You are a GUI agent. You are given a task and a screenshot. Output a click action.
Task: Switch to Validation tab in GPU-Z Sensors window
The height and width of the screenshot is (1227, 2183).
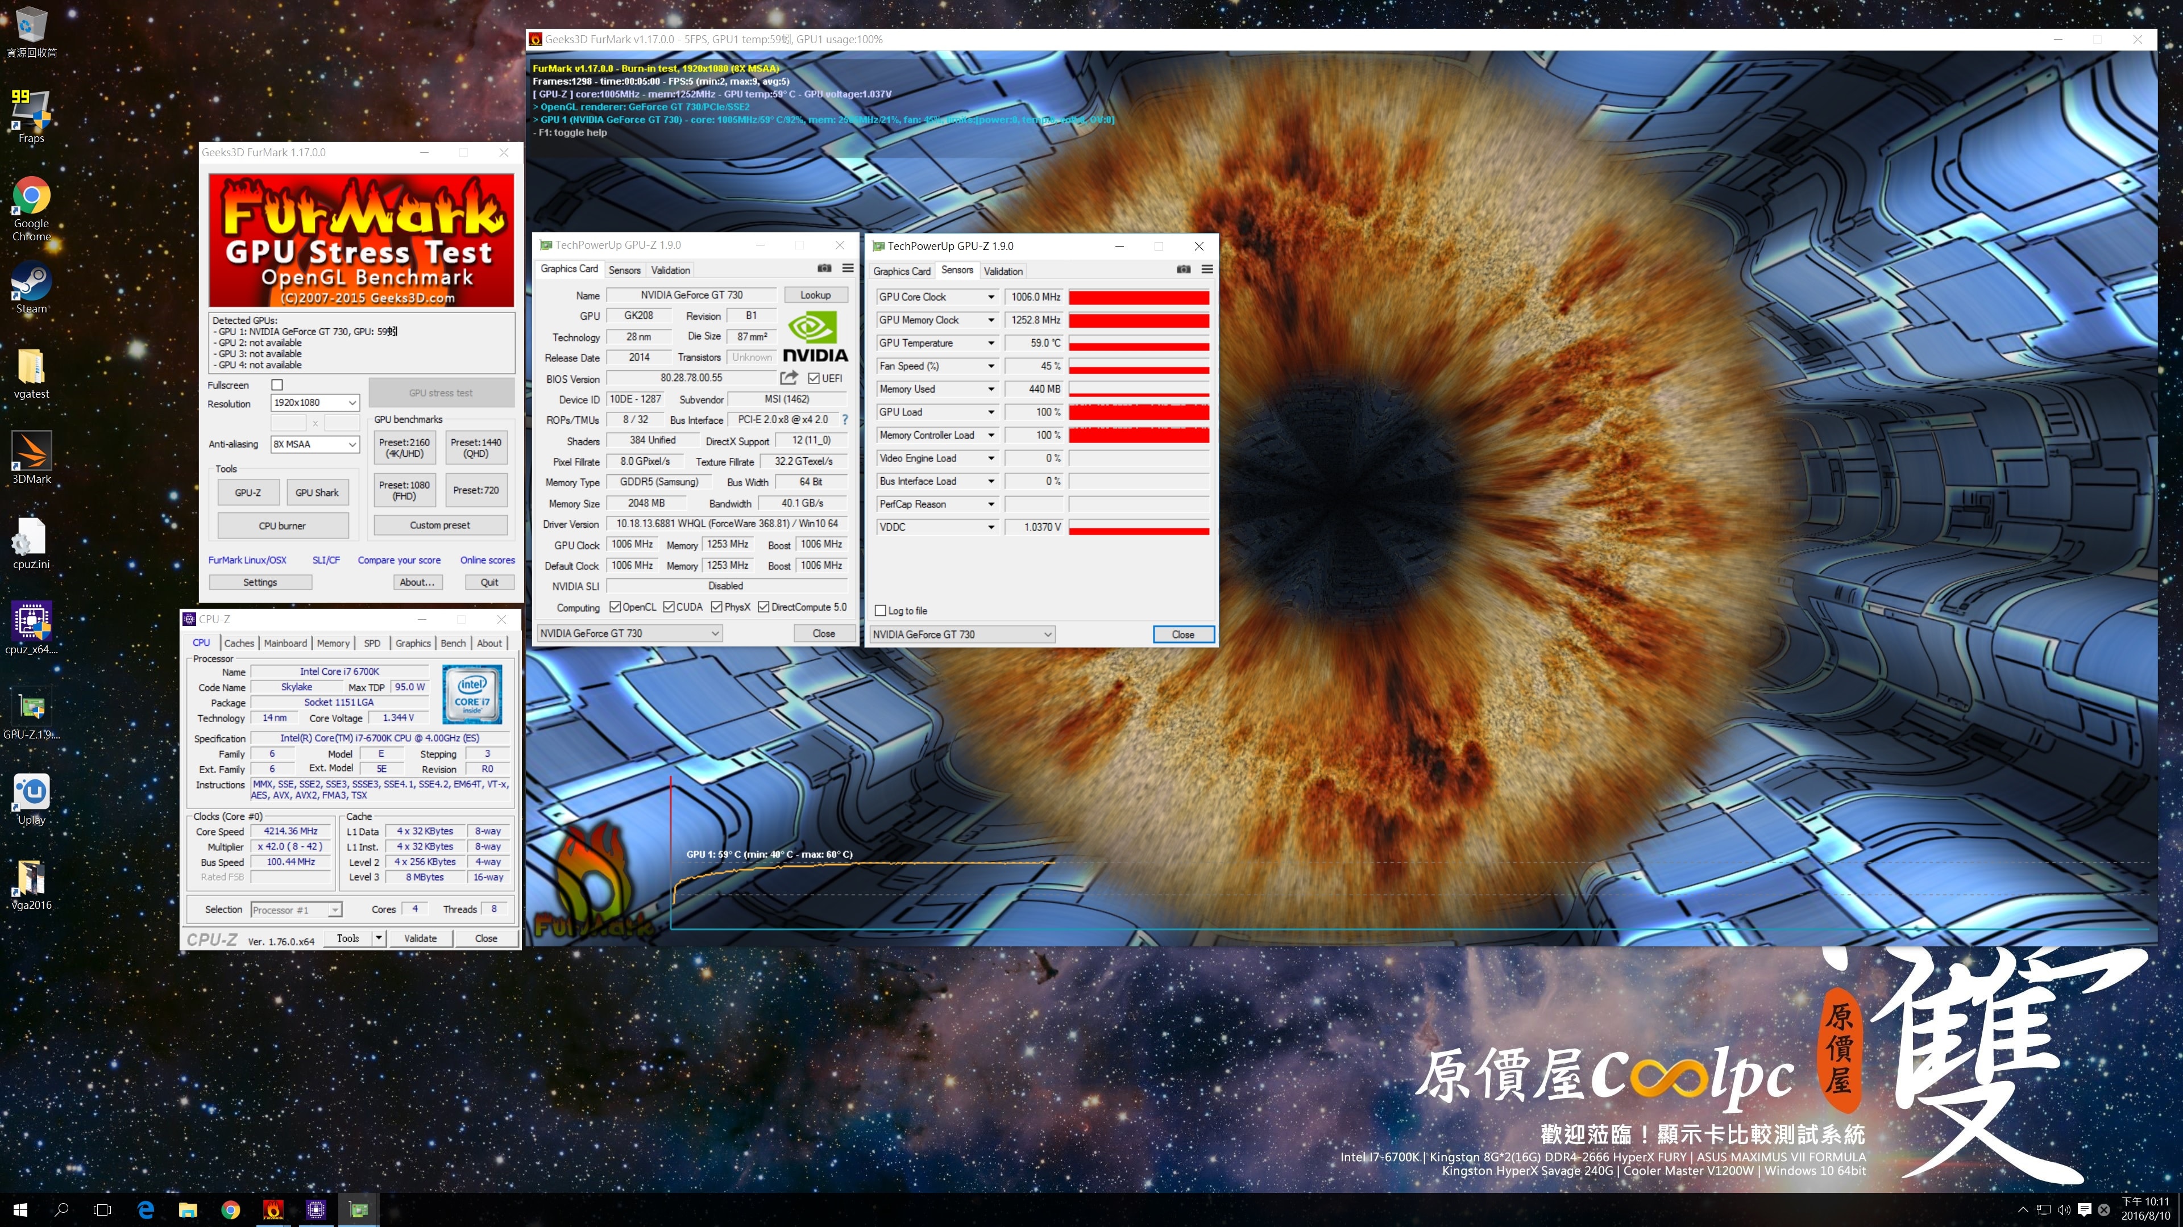tap(1003, 271)
